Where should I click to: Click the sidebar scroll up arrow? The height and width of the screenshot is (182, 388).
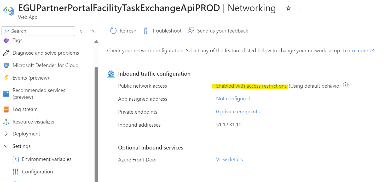coord(96,42)
